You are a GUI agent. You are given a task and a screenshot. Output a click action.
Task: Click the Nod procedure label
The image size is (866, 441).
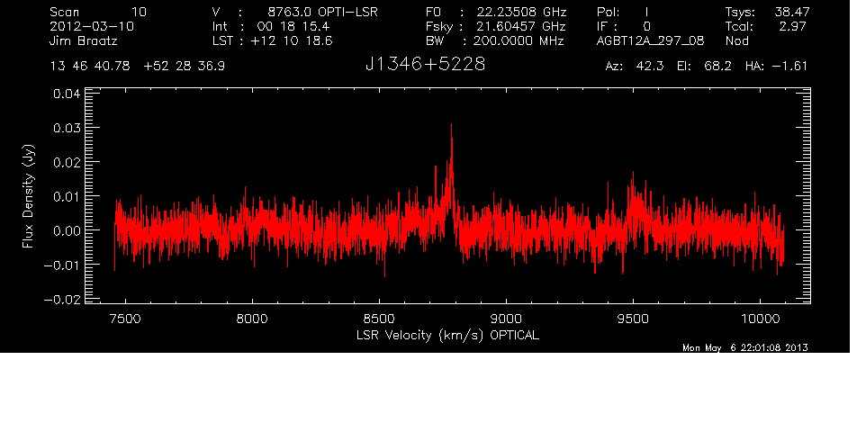pyautogui.click(x=736, y=40)
